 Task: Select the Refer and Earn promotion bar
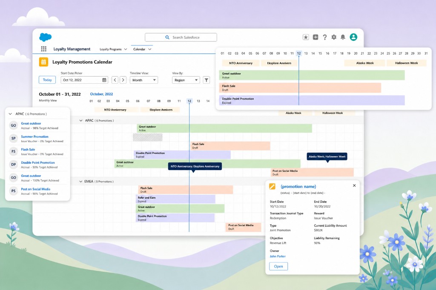coord(175,199)
